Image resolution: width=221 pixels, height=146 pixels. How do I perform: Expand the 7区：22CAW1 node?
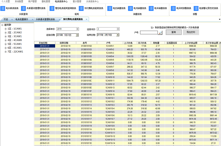coord(6,52)
